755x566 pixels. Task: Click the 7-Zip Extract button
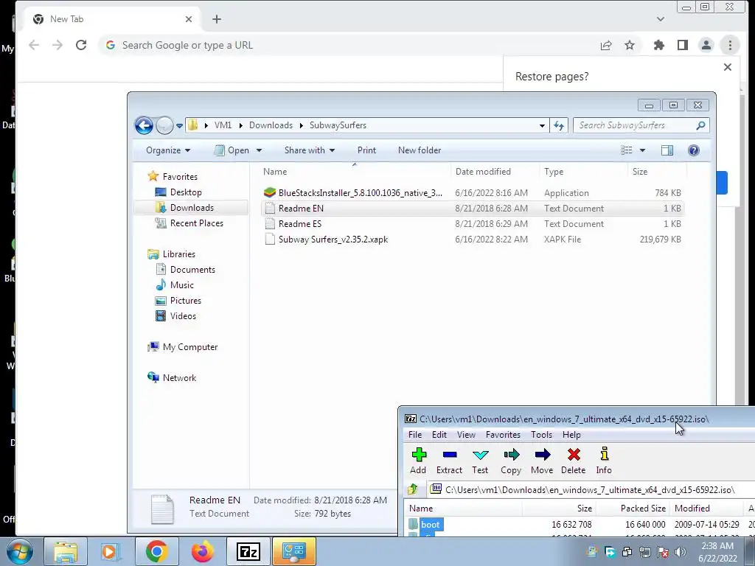point(449,461)
